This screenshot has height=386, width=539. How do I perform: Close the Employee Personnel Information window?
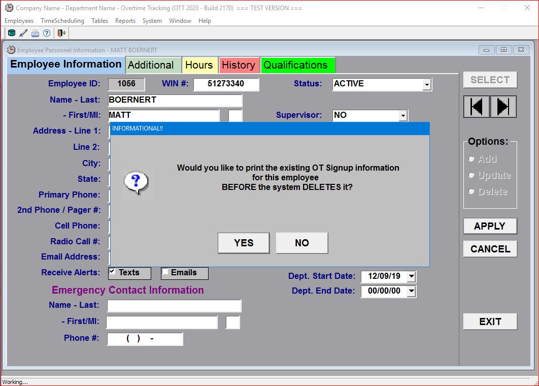pyautogui.click(x=521, y=50)
